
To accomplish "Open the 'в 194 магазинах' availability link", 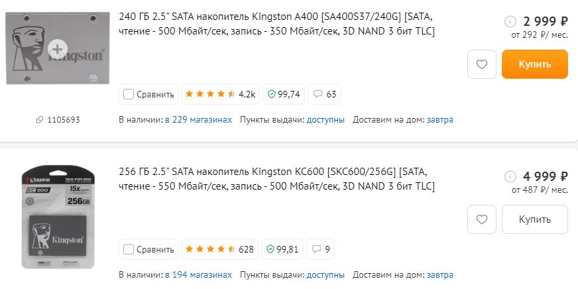I will coord(199,274).
